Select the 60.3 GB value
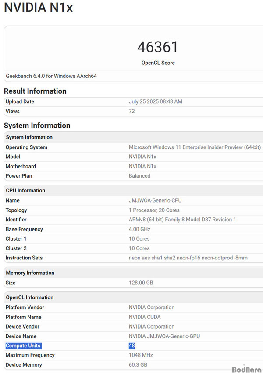Screen dimensions: 263x374 [x=138, y=365]
